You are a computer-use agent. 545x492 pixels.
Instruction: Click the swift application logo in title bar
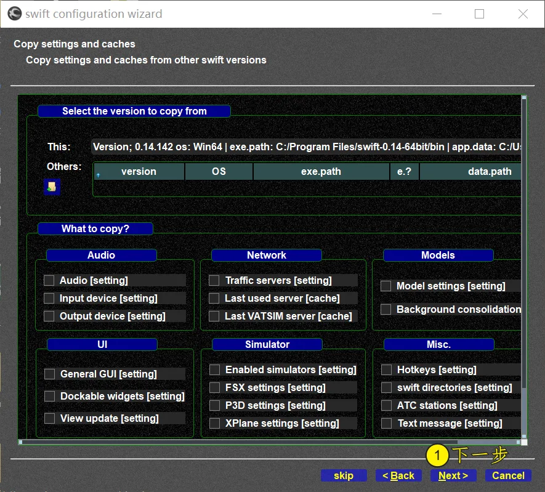[15, 14]
